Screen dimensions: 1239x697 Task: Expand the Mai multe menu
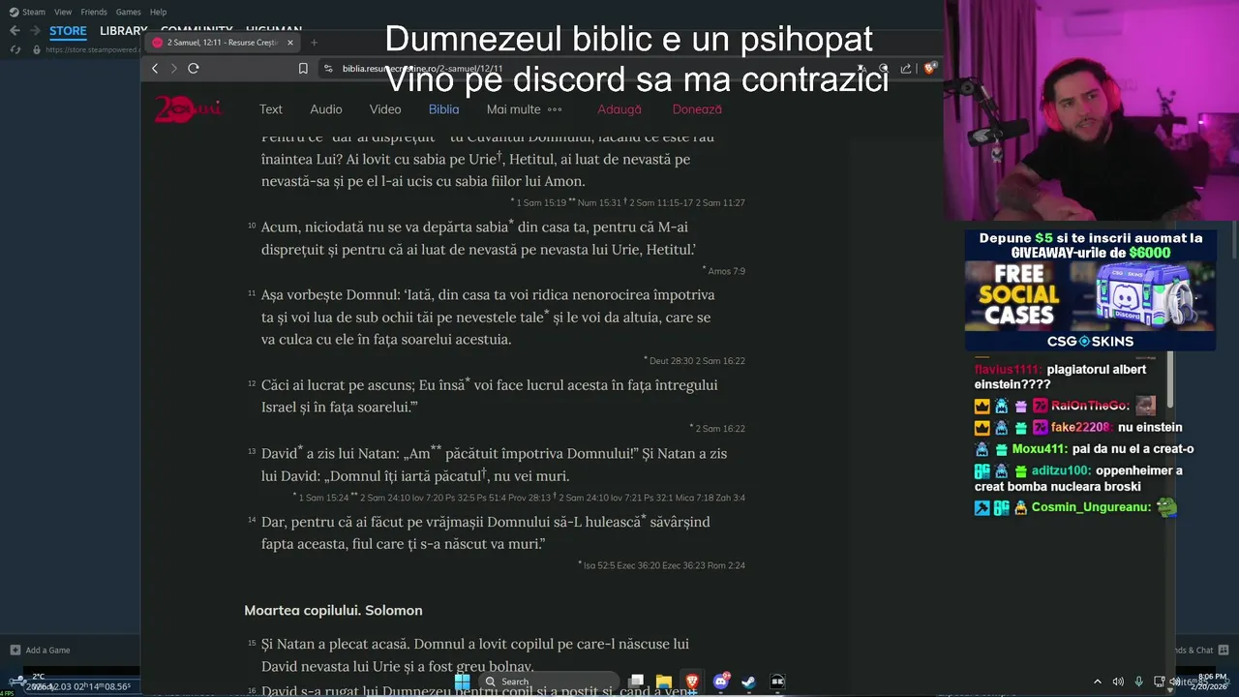click(524, 109)
